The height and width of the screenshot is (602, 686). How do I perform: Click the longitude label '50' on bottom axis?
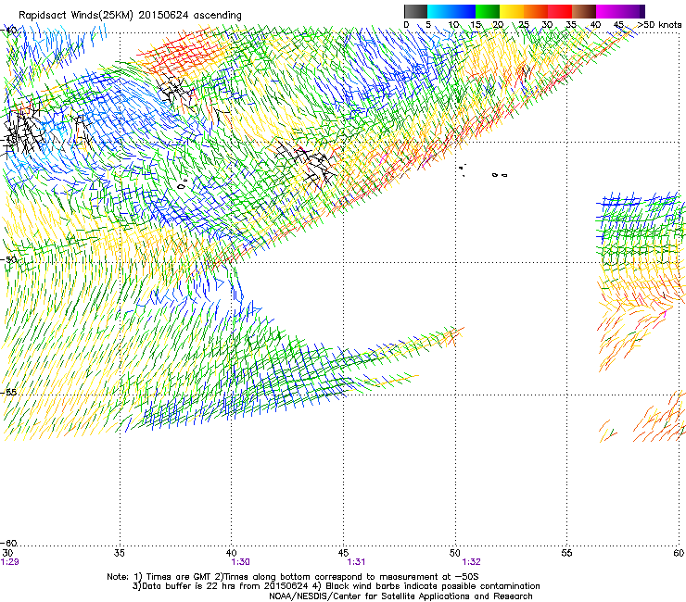pos(455,553)
